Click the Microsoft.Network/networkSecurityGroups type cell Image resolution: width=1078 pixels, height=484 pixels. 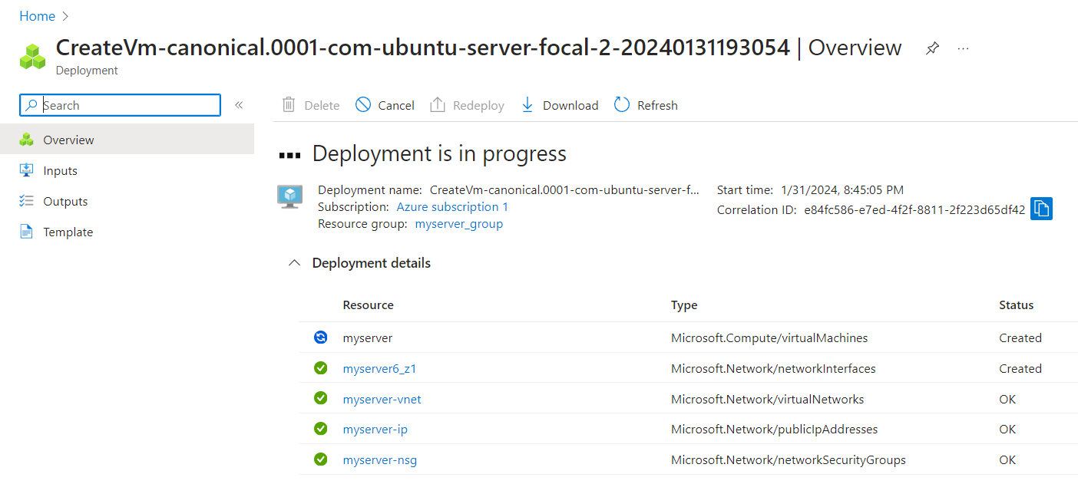(x=789, y=460)
